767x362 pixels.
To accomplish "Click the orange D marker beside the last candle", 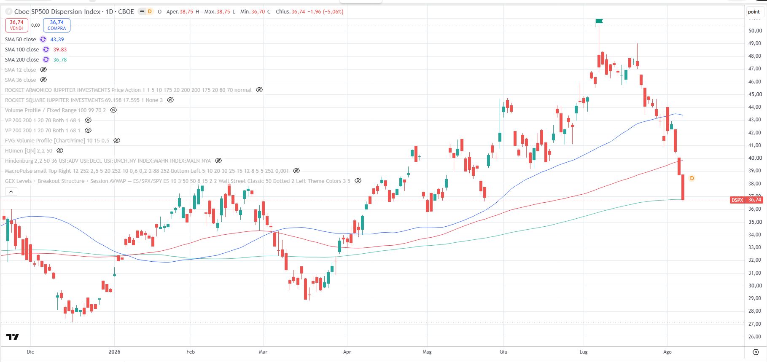I will click(692, 178).
